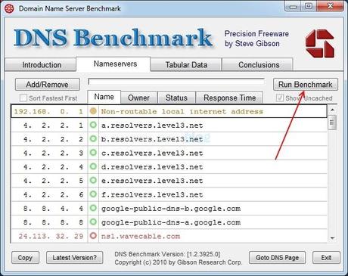Image resolution: width=348 pixels, height=276 pixels.
Task: Minimize the DNS Benchmark window
Action: (293, 6)
